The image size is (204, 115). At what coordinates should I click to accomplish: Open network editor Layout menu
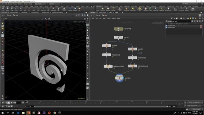coord(113,19)
